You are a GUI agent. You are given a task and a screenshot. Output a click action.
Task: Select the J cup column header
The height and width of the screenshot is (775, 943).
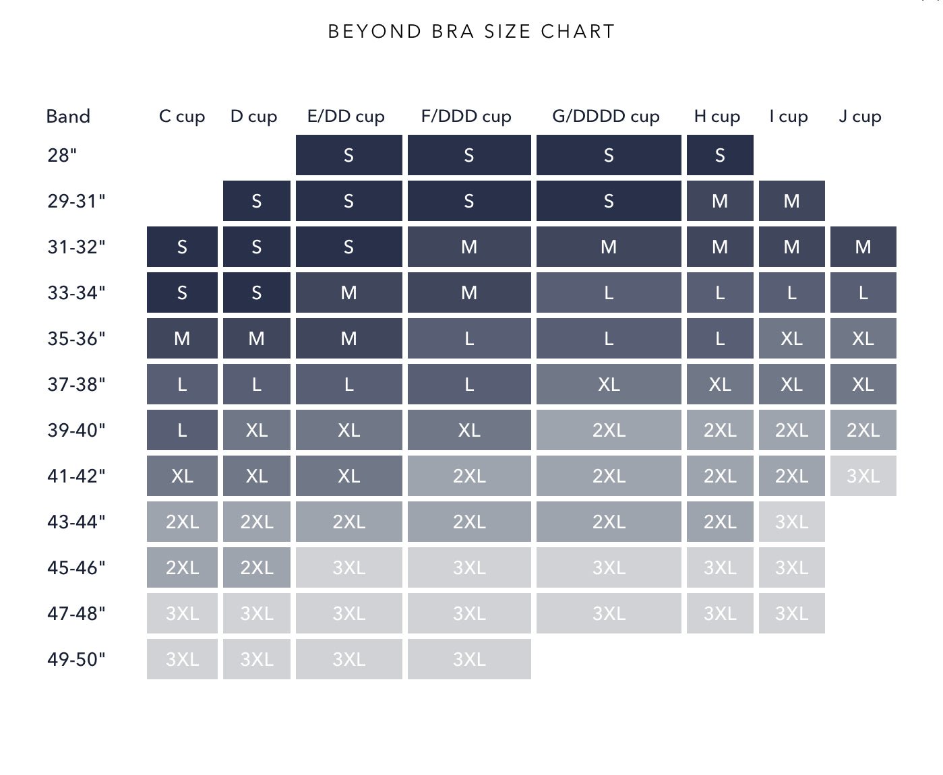tap(859, 117)
